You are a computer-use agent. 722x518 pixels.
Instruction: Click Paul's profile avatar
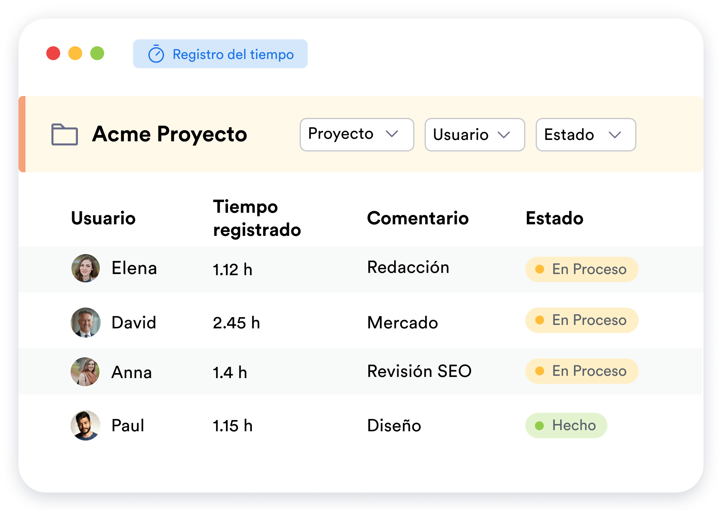[x=85, y=425]
